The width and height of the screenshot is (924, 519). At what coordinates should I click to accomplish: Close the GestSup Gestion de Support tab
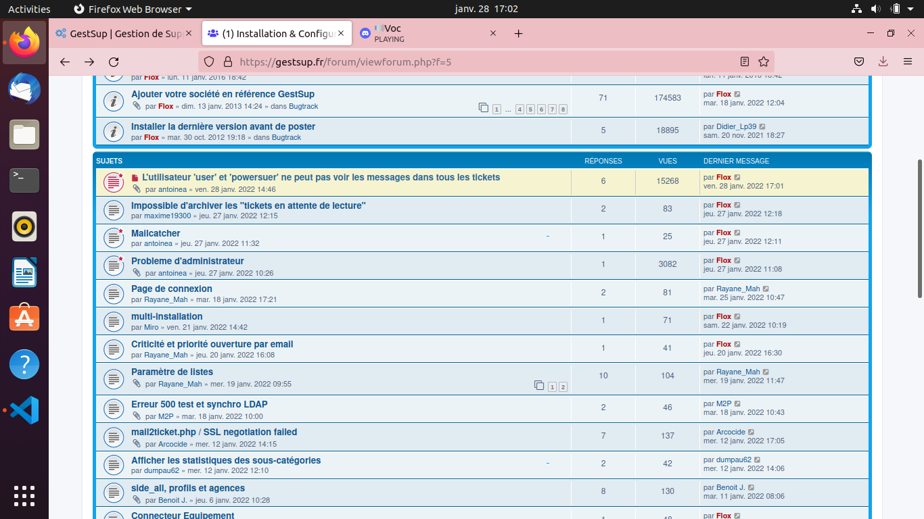point(189,33)
